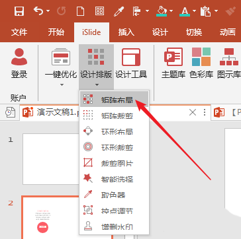Screen dimensions: 241x239
Task: Open the three-dot tab options menu
Action: point(205,112)
